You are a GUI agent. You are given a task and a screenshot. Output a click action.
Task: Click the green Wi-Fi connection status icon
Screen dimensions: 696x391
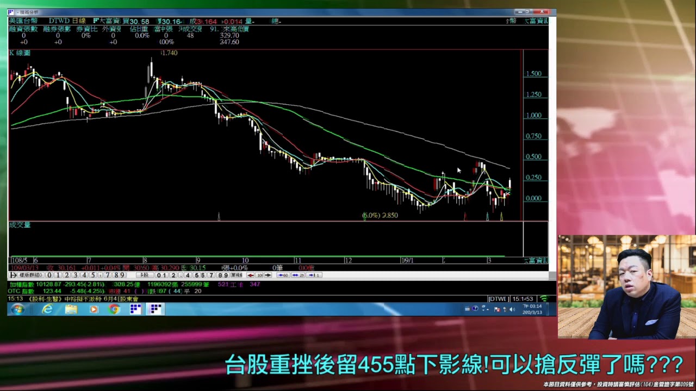[x=544, y=299]
